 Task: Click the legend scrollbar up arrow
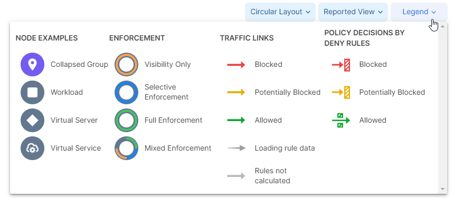click(x=442, y=26)
